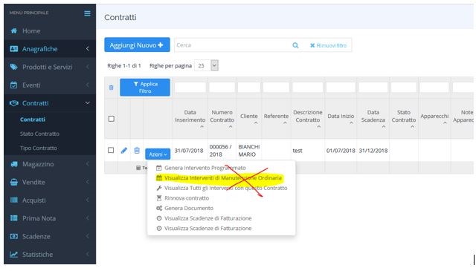Expand the Vendite menu chevron
This screenshot has height=271, width=476.
[x=87, y=182]
